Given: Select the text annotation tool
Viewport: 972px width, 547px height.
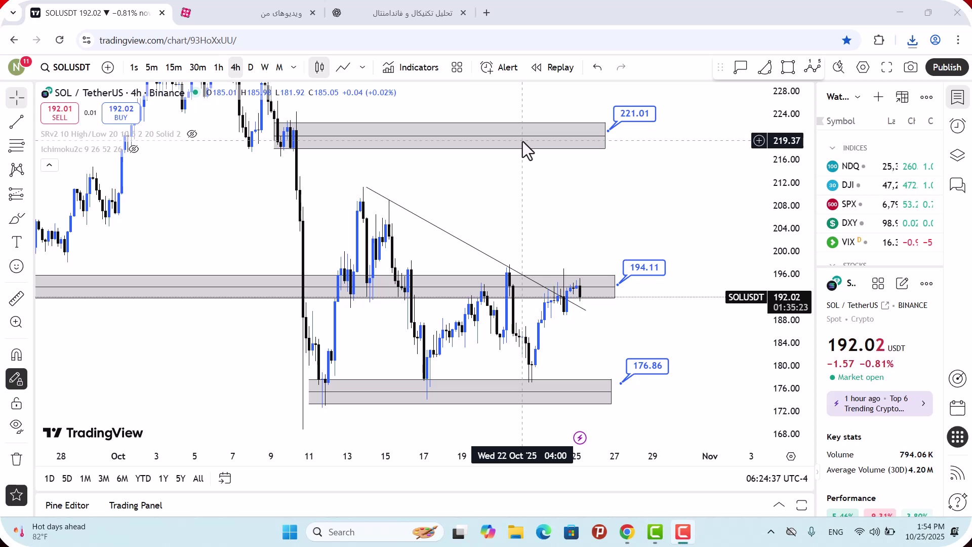Looking at the screenshot, I should [16, 242].
